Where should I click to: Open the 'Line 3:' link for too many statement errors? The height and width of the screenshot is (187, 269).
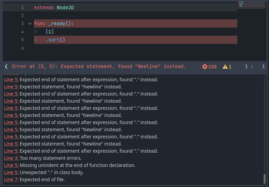[11, 158]
